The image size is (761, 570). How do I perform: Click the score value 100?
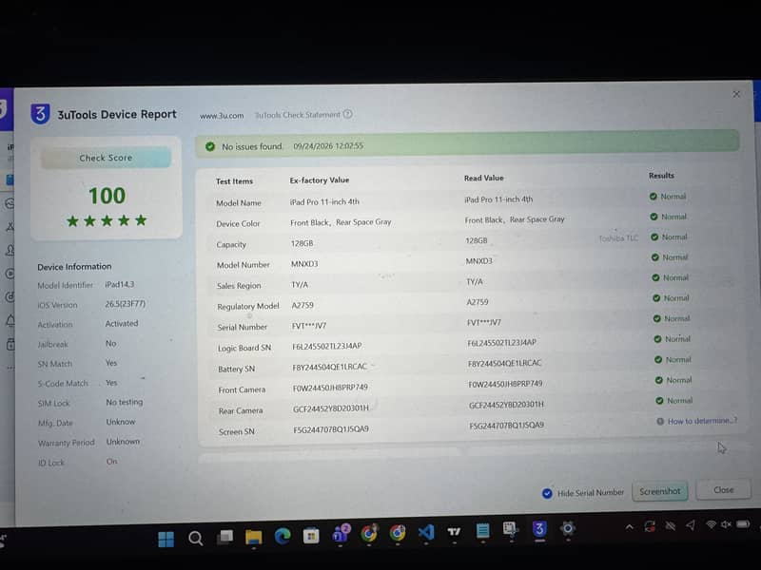107,196
